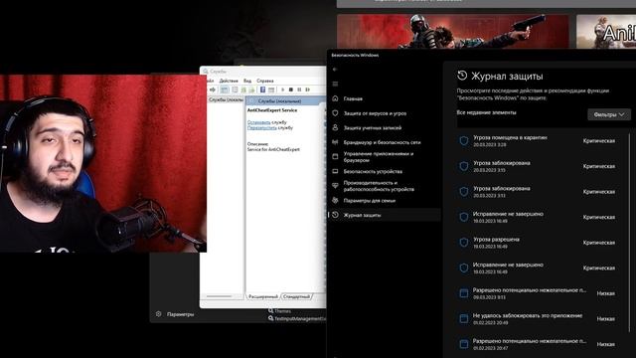Switch to Расширенный tab in Services
Viewport: 636px width, 358px height.
coord(262,296)
